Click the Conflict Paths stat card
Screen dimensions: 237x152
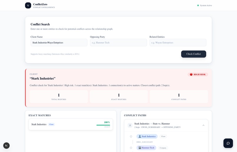coord(179,97)
